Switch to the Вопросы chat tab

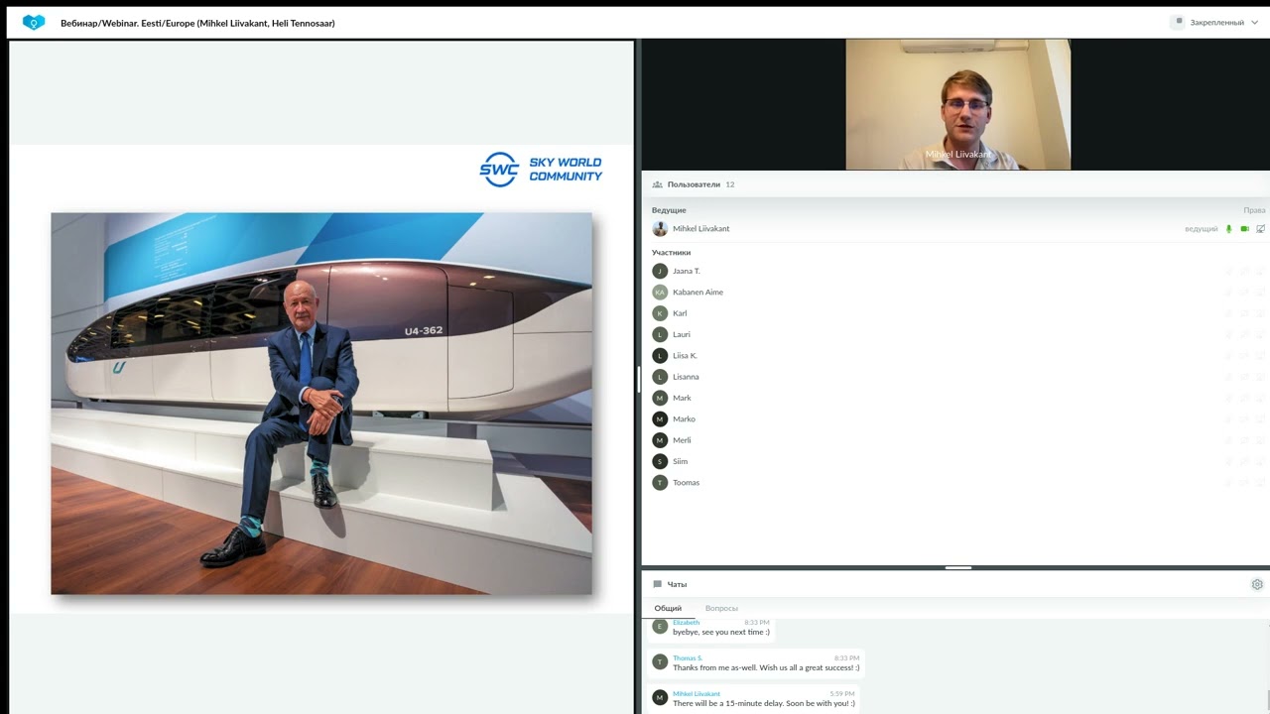pos(721,608)
